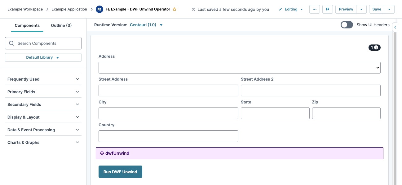Open the Save dropdown arrow
402x185 pixels.
[x=389, y=9]
